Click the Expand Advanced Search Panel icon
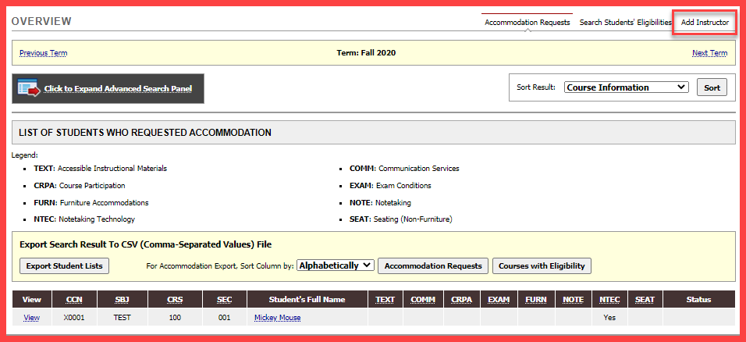 tap(28, 88)
